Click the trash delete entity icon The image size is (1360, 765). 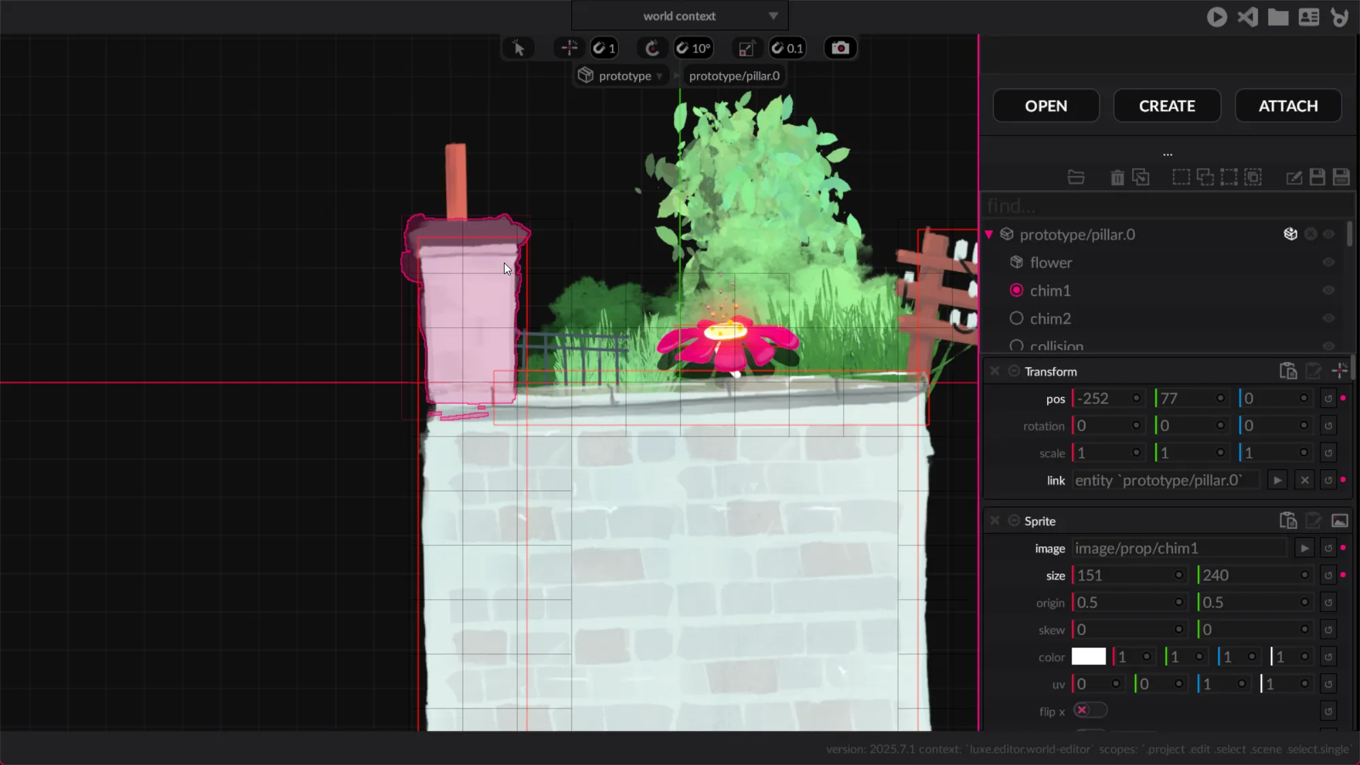(x=1117, y=177)
